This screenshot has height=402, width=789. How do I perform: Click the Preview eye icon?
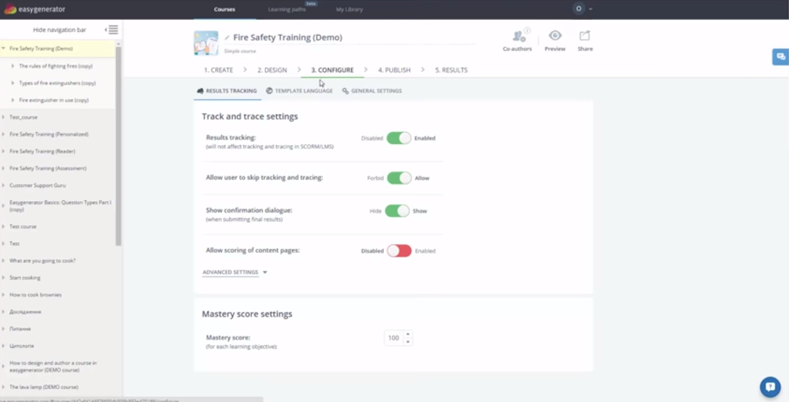[x=555, y=36]
